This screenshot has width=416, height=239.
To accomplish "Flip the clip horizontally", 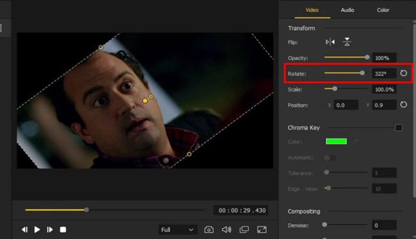I will tap(330, 42).
